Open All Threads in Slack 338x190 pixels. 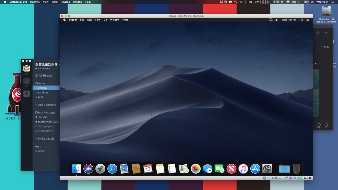45,75
